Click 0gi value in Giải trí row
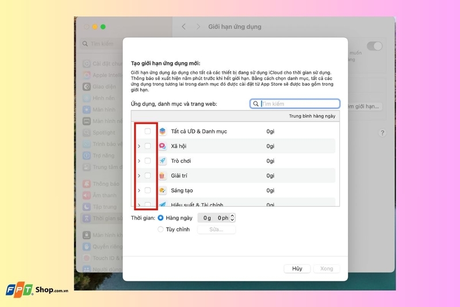This screenshot has width=460, height=307. point(270,175)
